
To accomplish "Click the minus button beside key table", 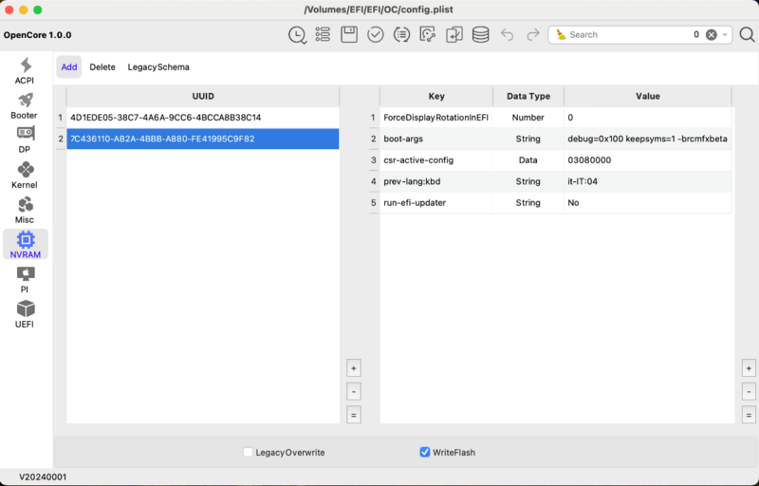I will coord(749,391).
